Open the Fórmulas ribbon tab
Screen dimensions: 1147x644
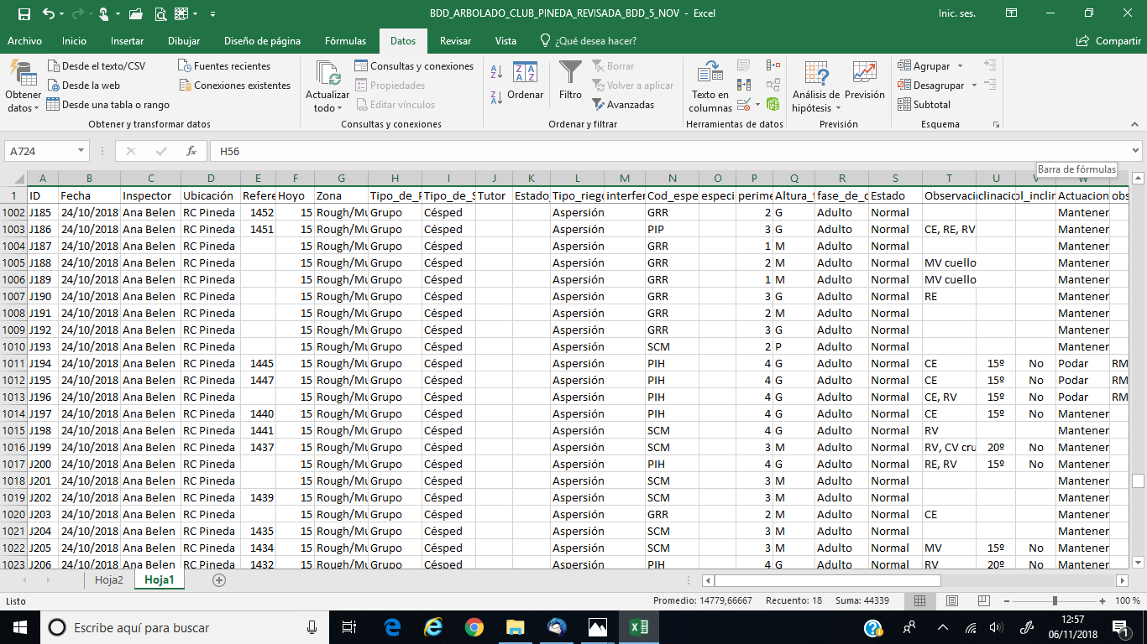[345, 41]
